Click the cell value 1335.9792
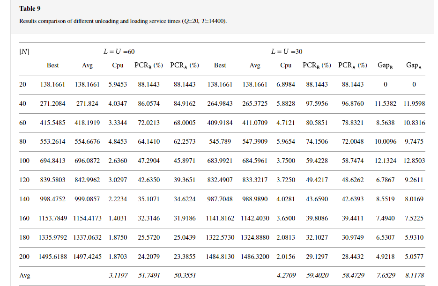Image resolution: width=438 pixels, height=286 pixels. point(52,237)
